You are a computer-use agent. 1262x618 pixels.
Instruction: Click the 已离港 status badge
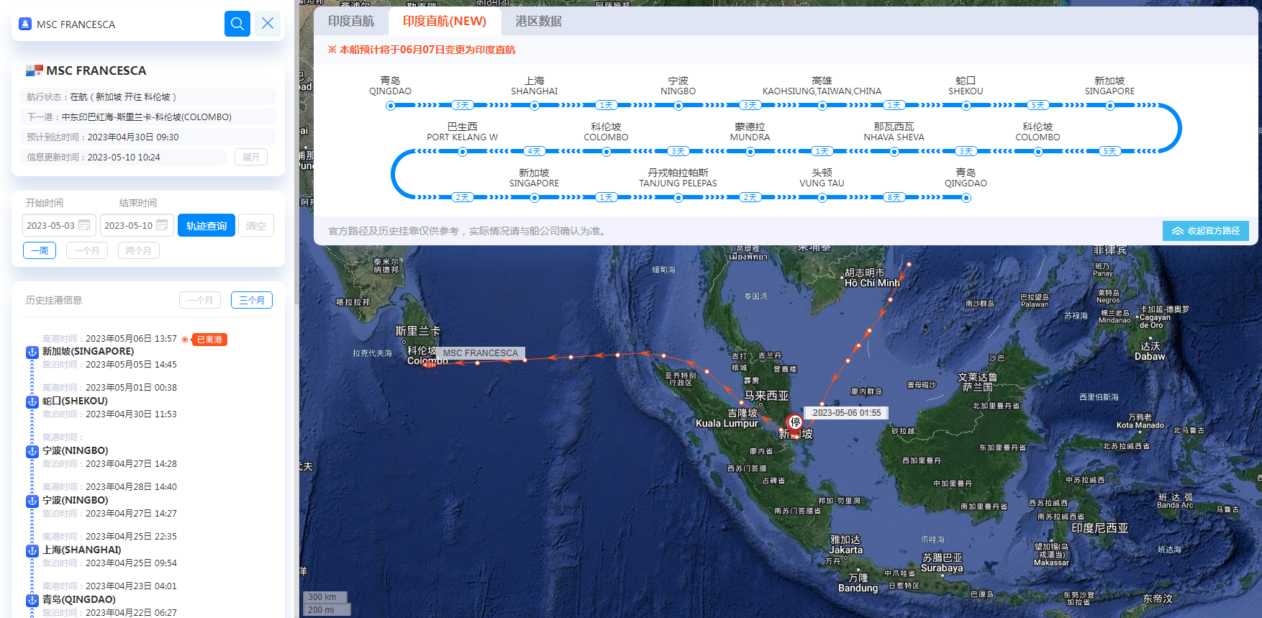[x=209, y=340]
